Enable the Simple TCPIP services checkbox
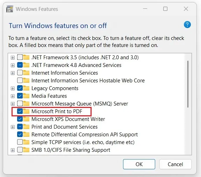This screenshot has height=177, width=201. point(20,142)
